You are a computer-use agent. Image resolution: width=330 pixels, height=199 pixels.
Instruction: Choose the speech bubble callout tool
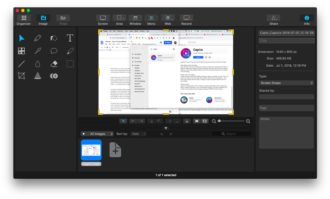pos(54,51)
